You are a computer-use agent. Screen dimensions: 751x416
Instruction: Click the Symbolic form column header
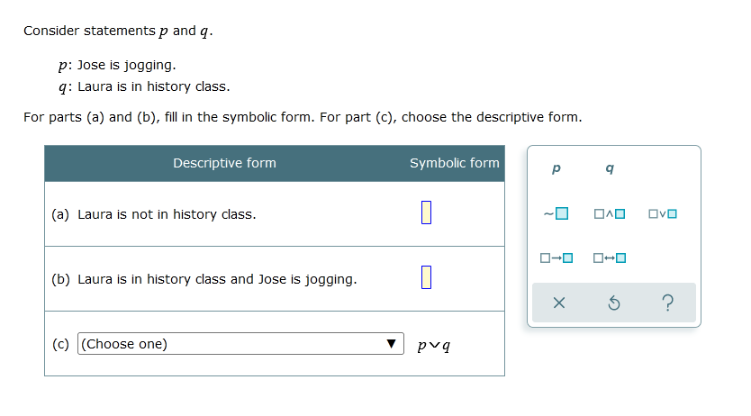pos(454,163)
